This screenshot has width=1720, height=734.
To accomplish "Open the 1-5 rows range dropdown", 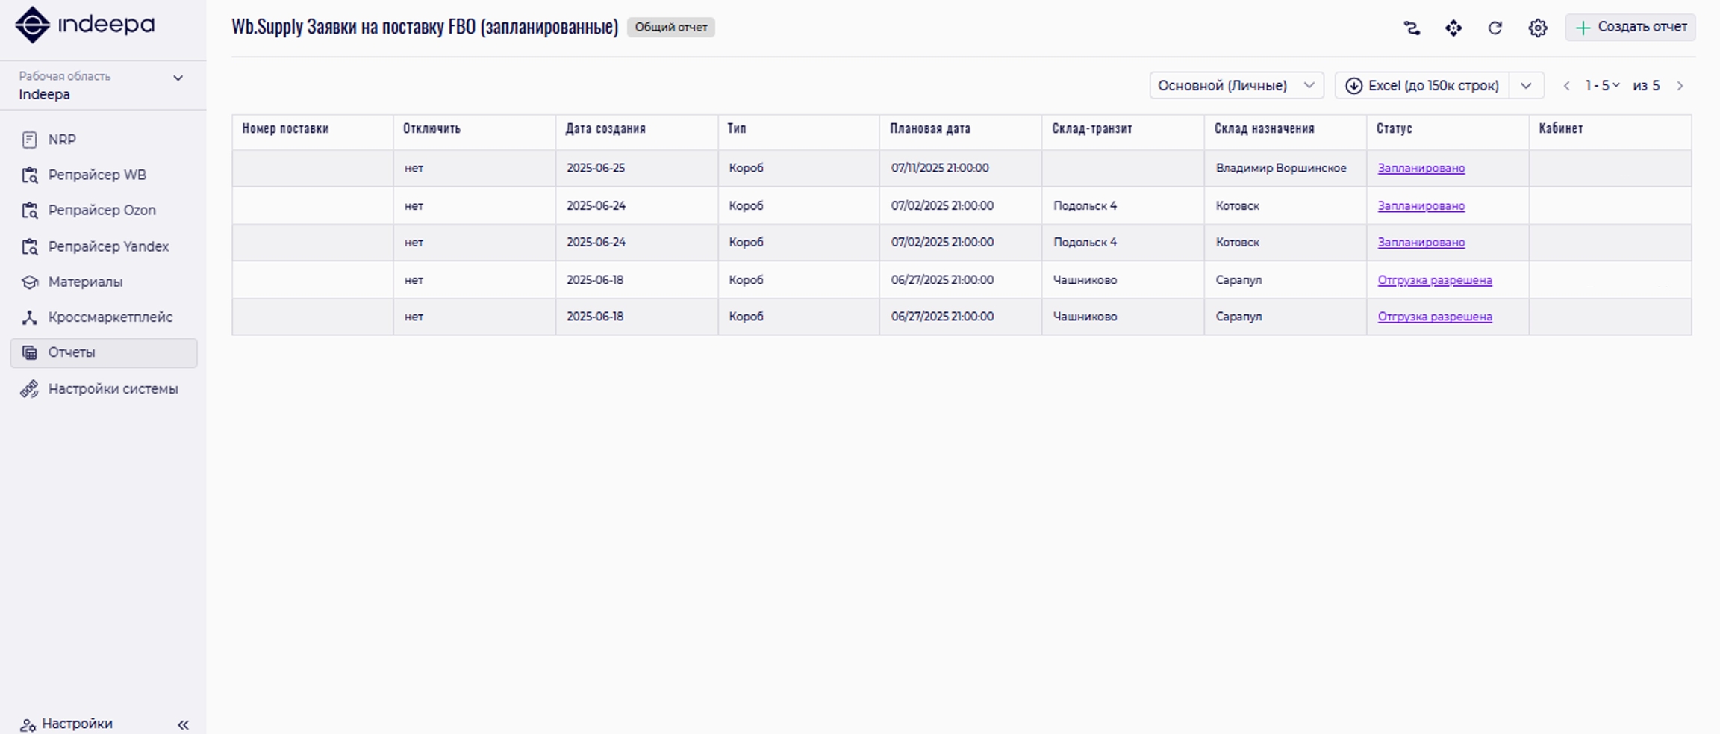I will tap(1602, 86).
